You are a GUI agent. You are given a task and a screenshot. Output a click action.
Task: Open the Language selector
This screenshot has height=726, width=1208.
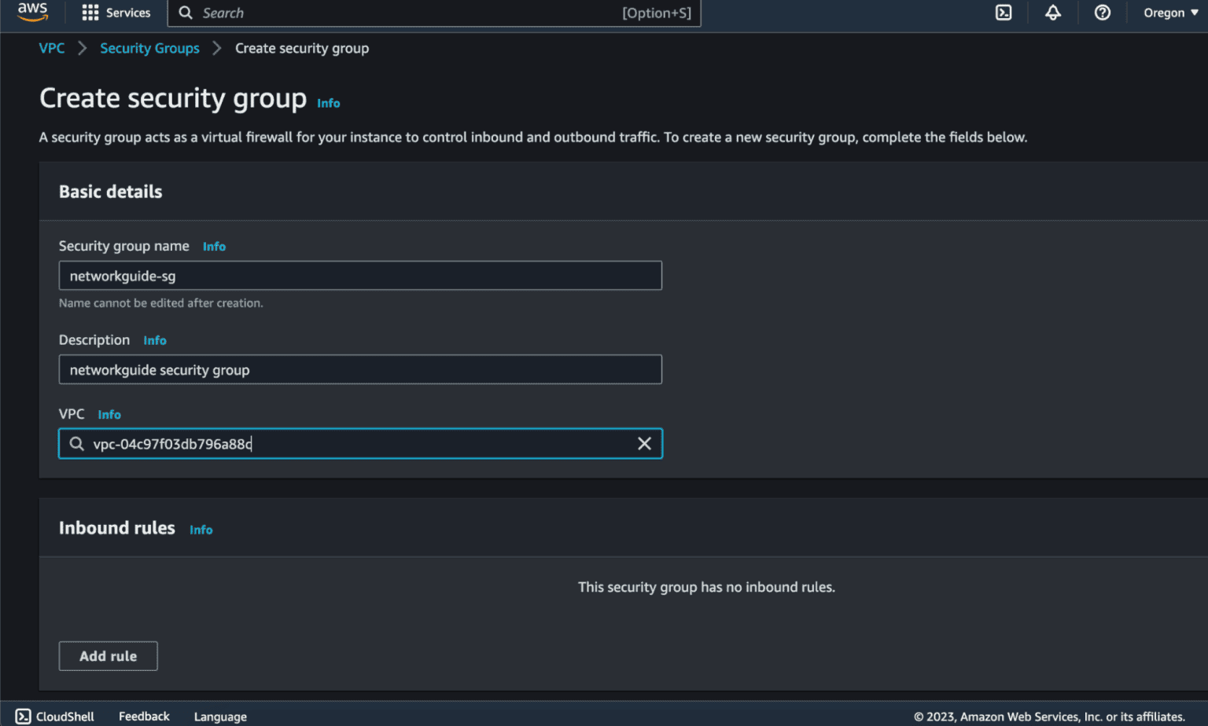tap(220, 716)
